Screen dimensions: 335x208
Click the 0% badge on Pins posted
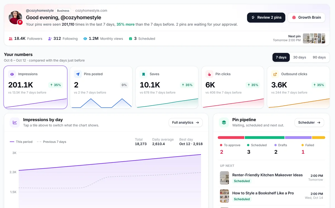pyautogui.click(x=124, y=85)
